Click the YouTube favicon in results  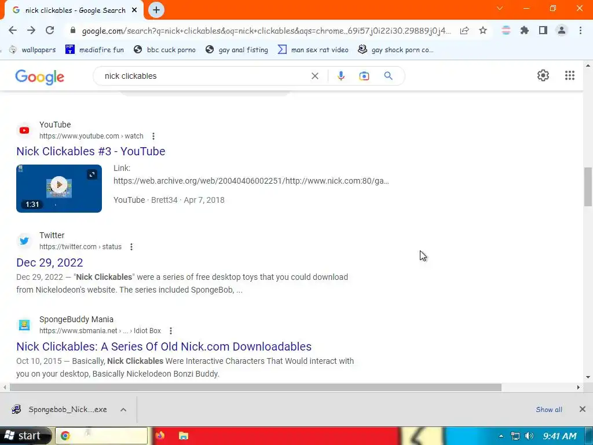coord(24,130)
